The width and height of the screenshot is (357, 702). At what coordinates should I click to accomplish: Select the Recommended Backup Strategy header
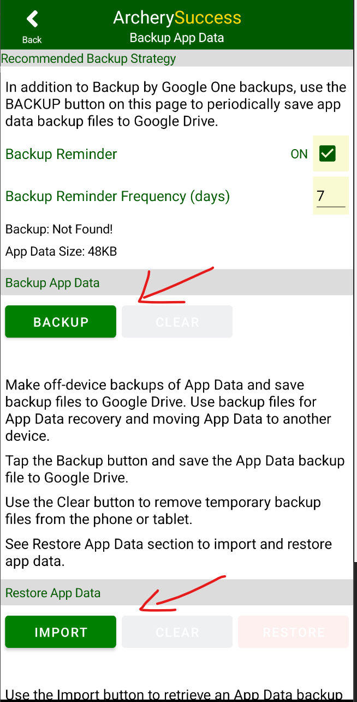88,58
